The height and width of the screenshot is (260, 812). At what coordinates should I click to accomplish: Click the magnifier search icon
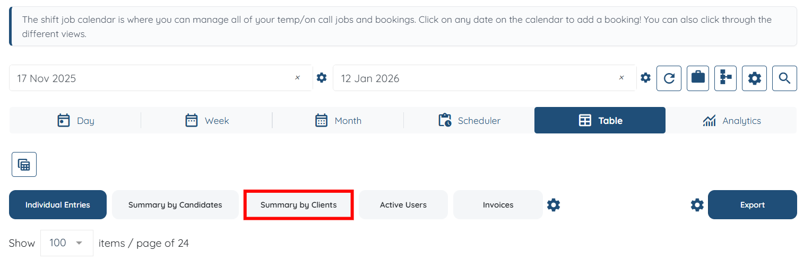click(784, 78)
